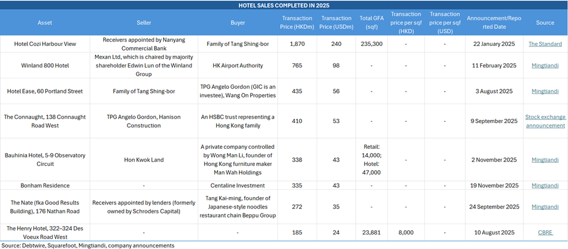Image resolution: width=568 pixels, height=249 pixels.
Task: Select the 9 September 2025 date cell
Action: [494, 121]
